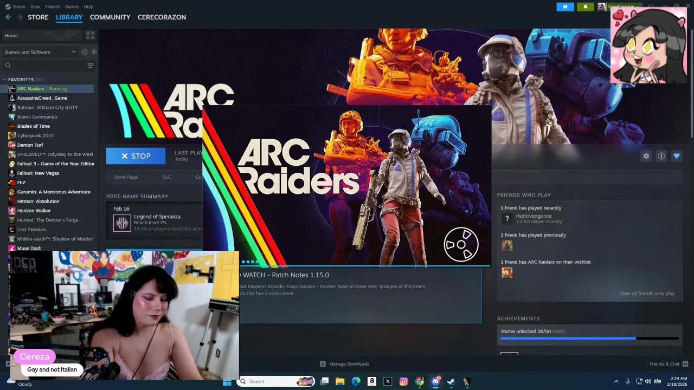Open the Help menu
This screenshot has width=694, height=390.
88,6
